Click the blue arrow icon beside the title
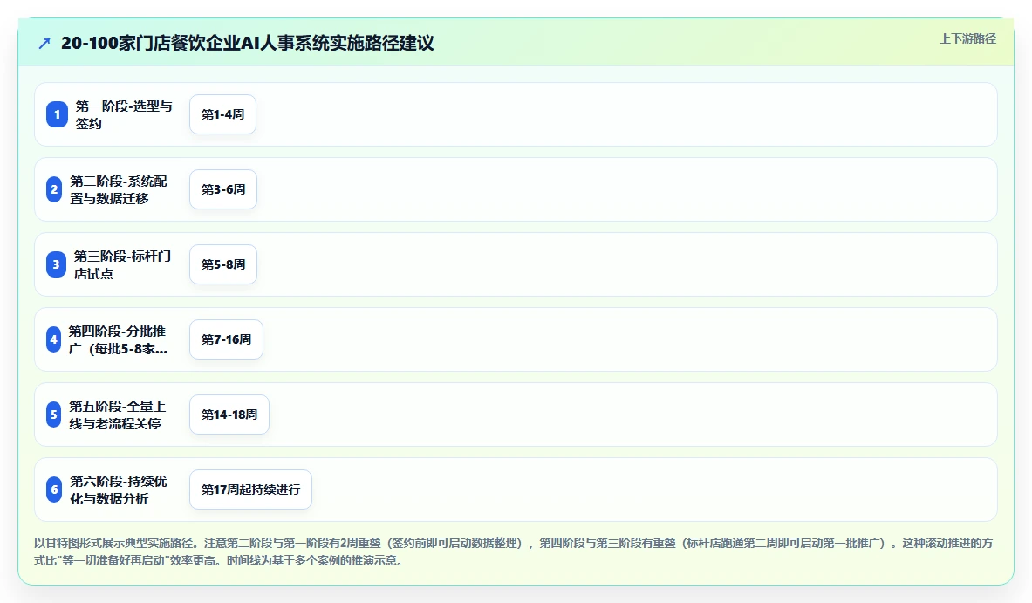This screenshot has width=1032, height=603. point(44,44)
